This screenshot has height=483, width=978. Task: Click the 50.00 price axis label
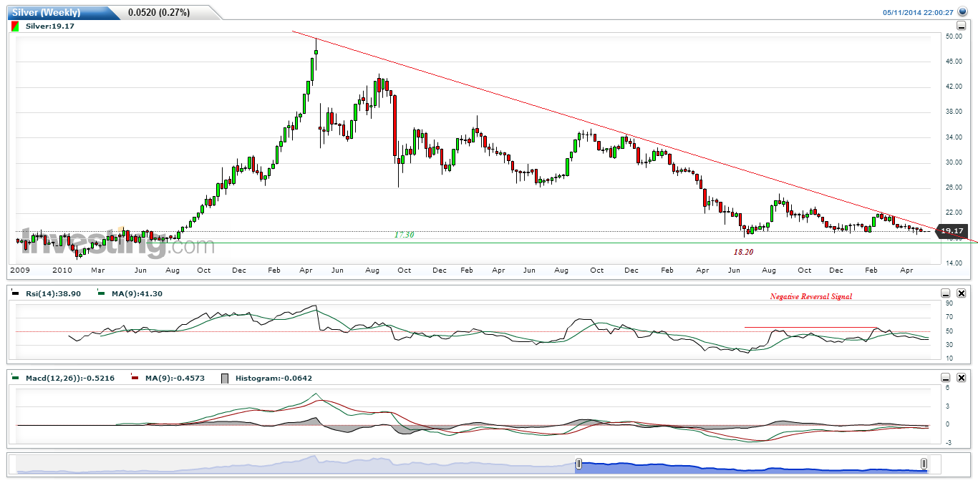pos(953,36)
